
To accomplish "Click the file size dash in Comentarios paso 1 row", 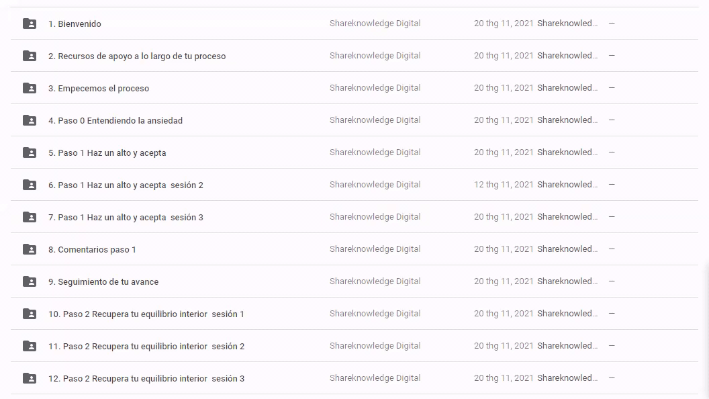I will tap(612, 249).
